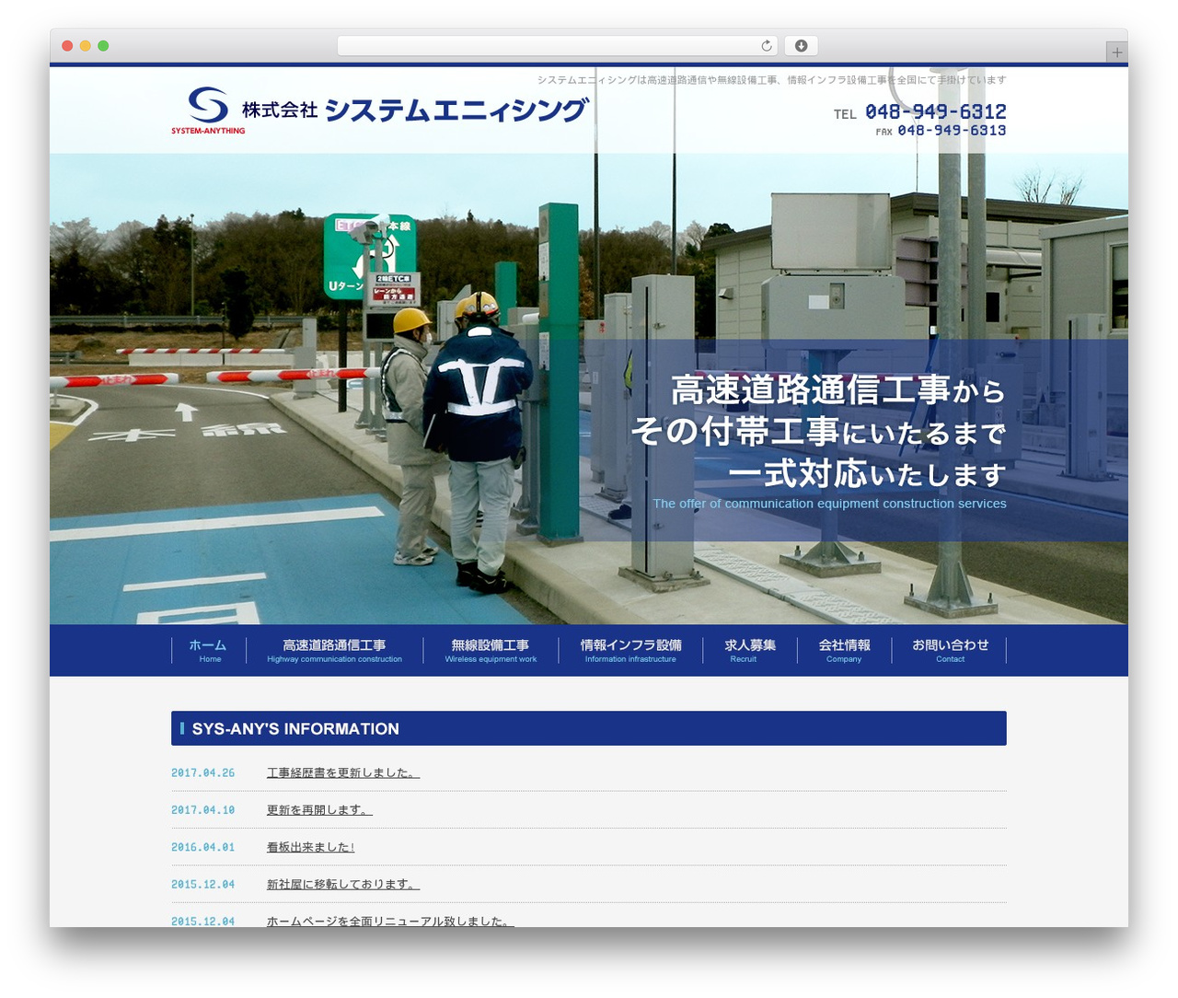This screenshot has width=1178, height=998.
Task: Open the 求人募集 Recruit page
Action: tap(749, 650)
